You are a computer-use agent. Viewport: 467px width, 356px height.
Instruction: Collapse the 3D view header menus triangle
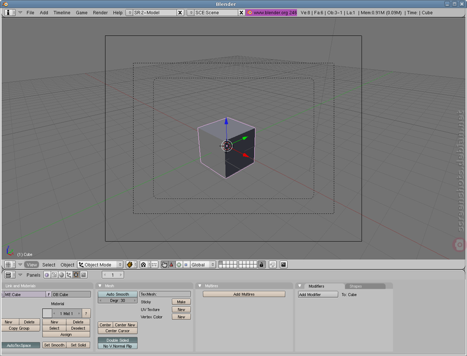click(x=20, y=265)
